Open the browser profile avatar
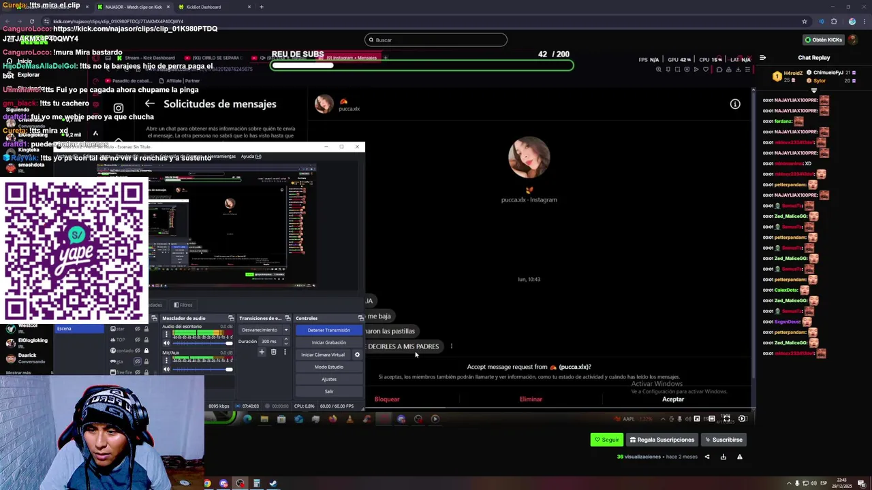Viewport: 872px width, 490px height. (852, 21)
